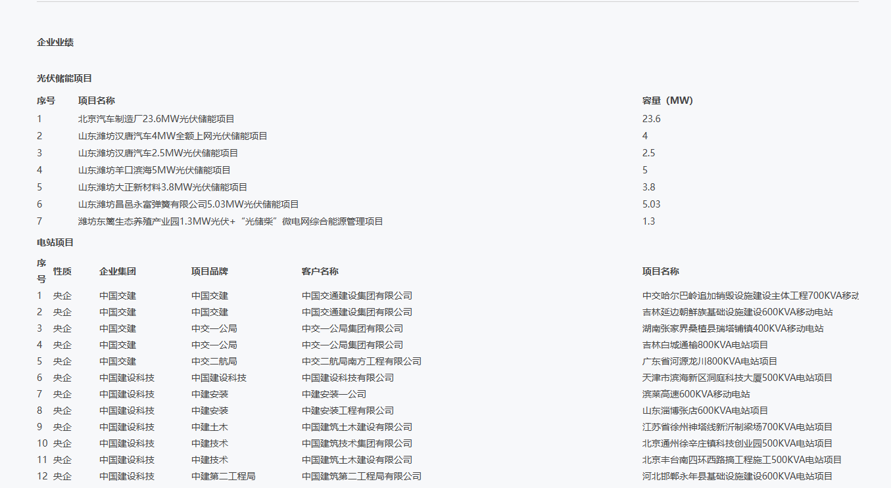Select 江苏省徐州神塔线新沂制梁场700KVA电站项目
The height and width of the screenshot is (488, 891).
point(738,427)
